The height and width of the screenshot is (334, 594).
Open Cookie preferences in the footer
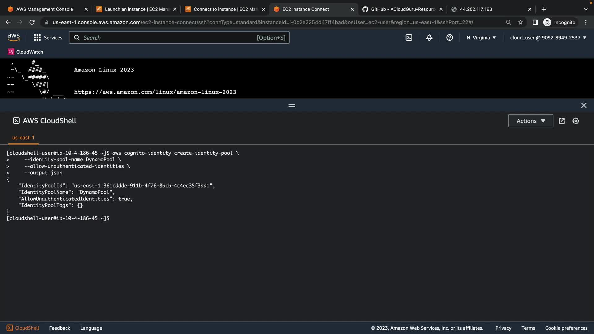566,328
